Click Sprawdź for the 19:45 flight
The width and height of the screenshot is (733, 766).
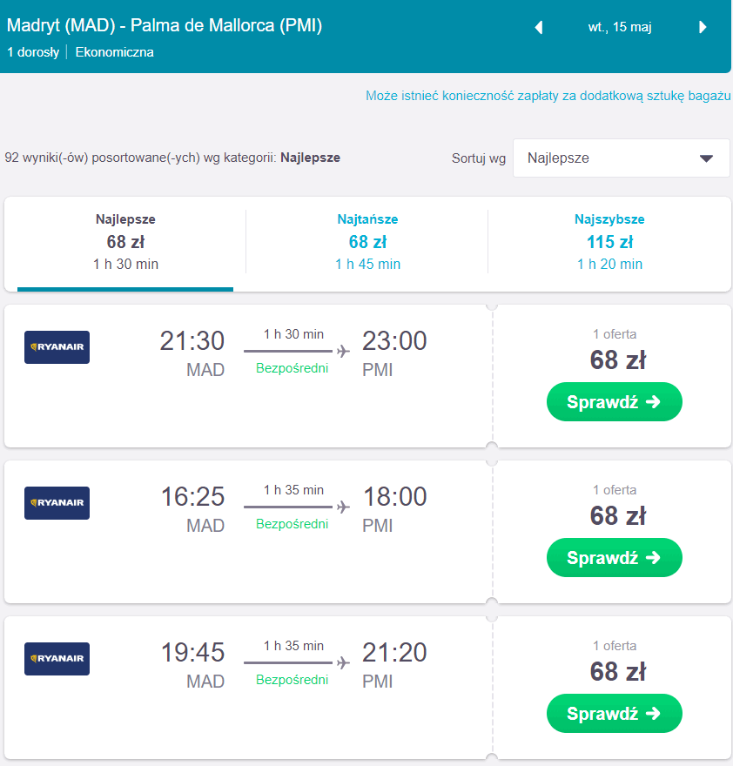point(615,714)
